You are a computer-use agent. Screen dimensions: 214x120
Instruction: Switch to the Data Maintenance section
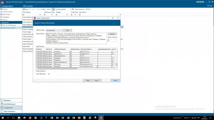click(11, 104)
